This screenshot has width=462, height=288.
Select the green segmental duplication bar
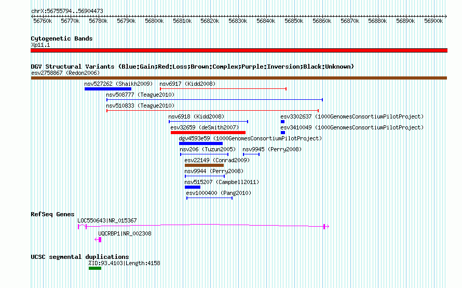click(95, 268)
